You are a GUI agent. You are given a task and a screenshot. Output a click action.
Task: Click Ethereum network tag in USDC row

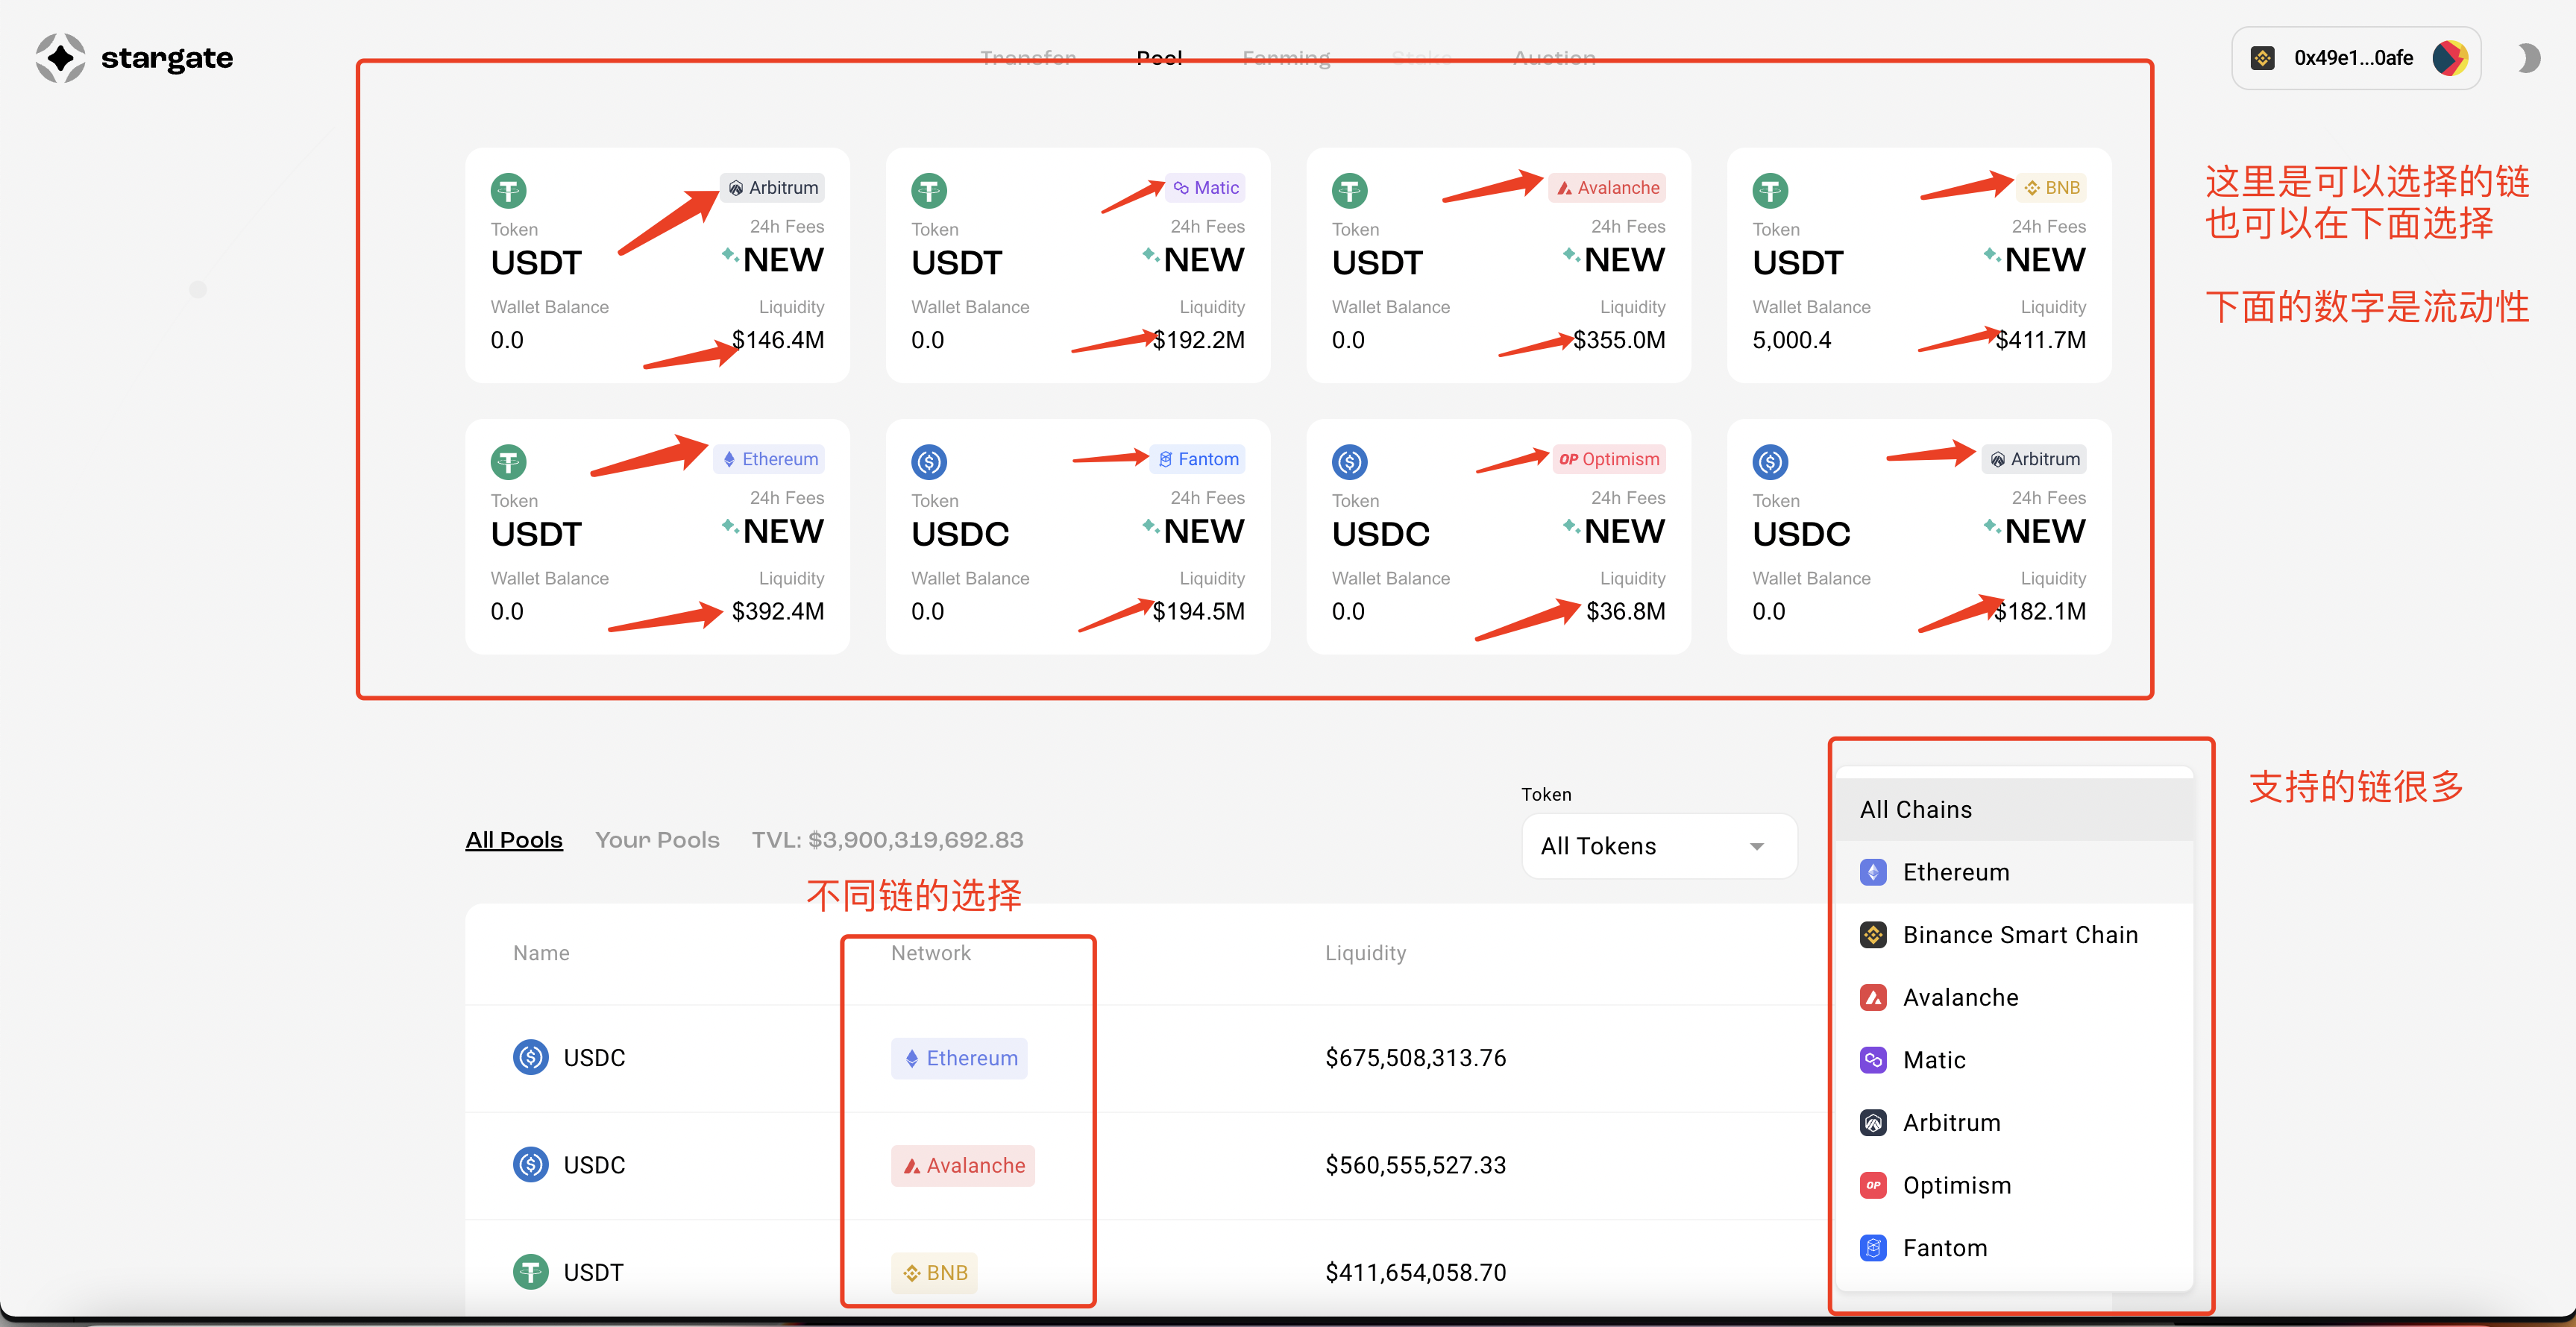(959, 1058)
